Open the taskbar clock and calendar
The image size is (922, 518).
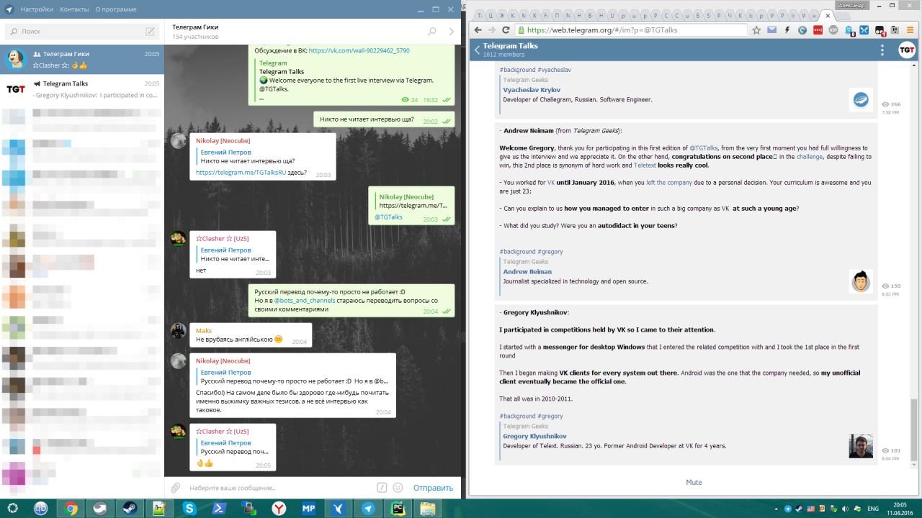click(900, 509)
